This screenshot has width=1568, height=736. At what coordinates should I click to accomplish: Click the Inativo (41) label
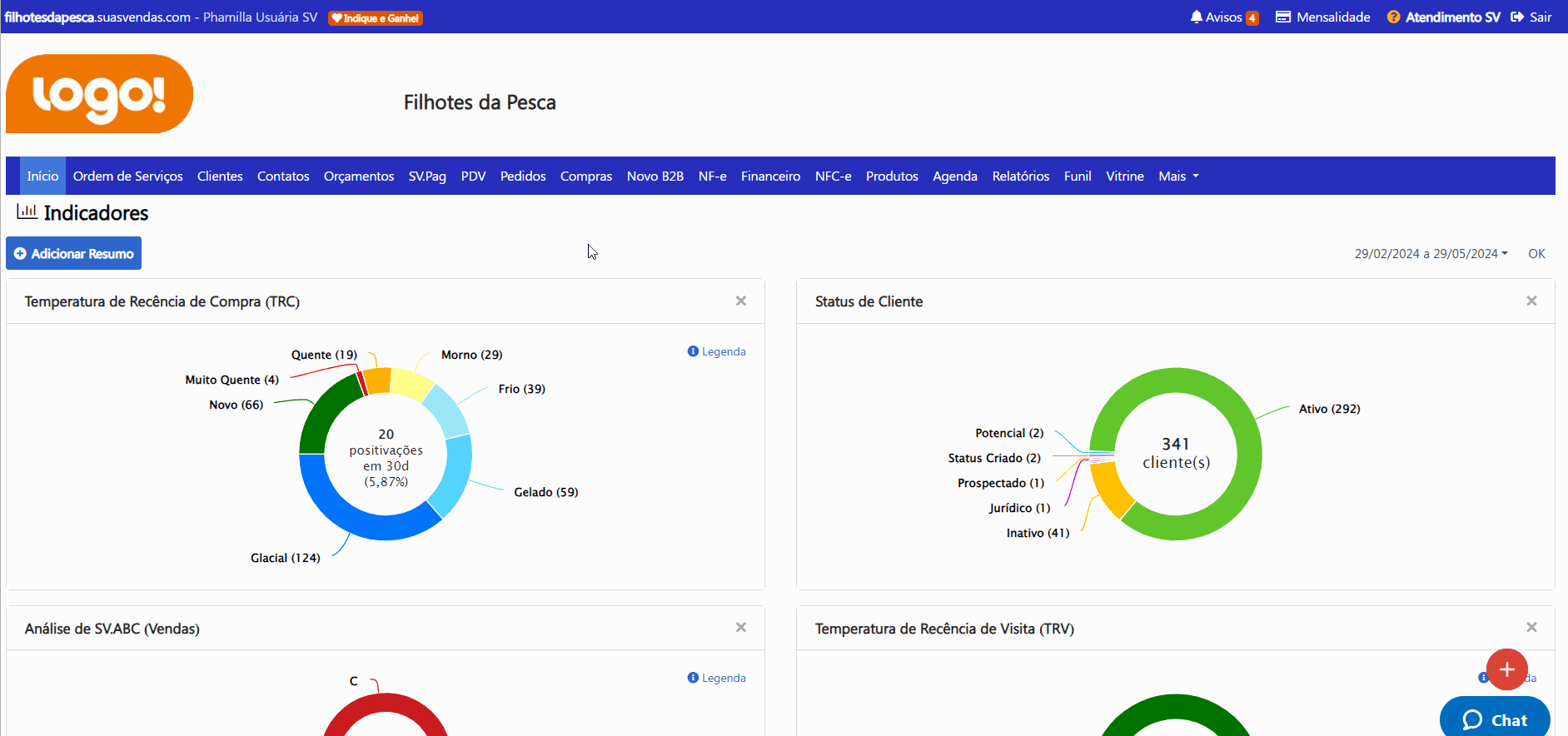click(1038, 533)
